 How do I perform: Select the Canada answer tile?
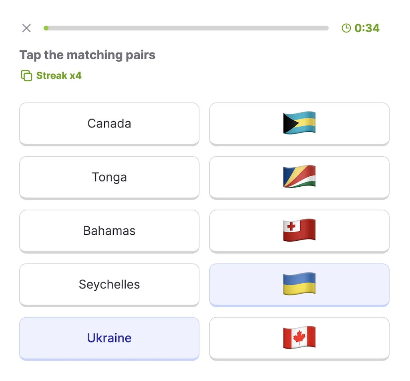pyautogui.click(x=109, y=124)
